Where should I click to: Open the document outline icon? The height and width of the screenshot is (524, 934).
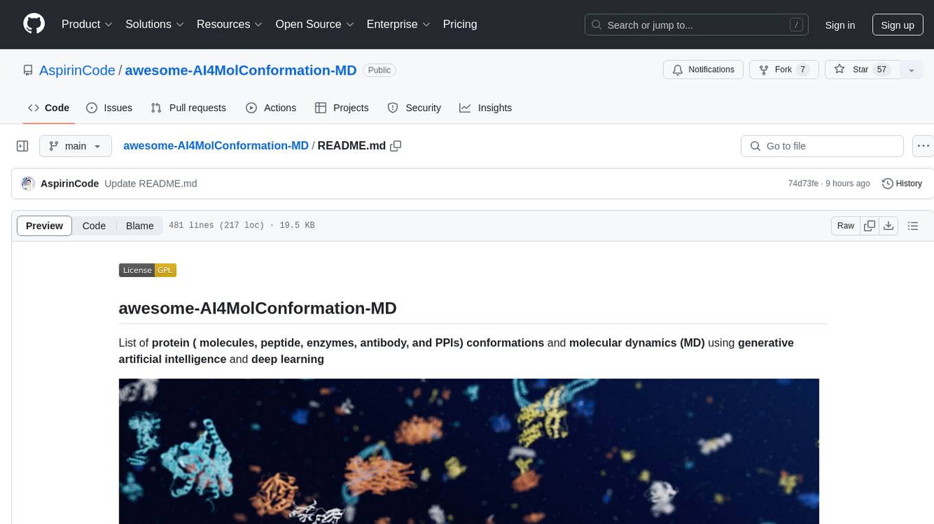pyautogui.click(x=913, y=226)
